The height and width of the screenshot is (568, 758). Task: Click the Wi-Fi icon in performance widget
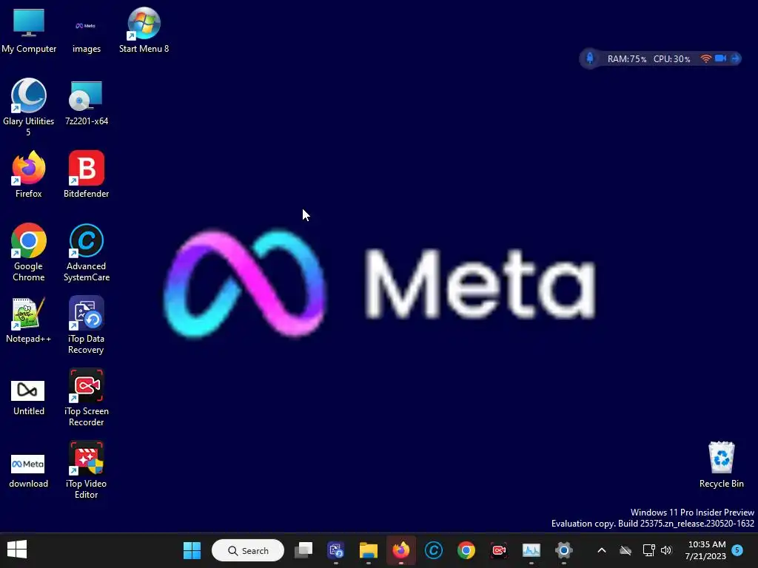point(705,58)
